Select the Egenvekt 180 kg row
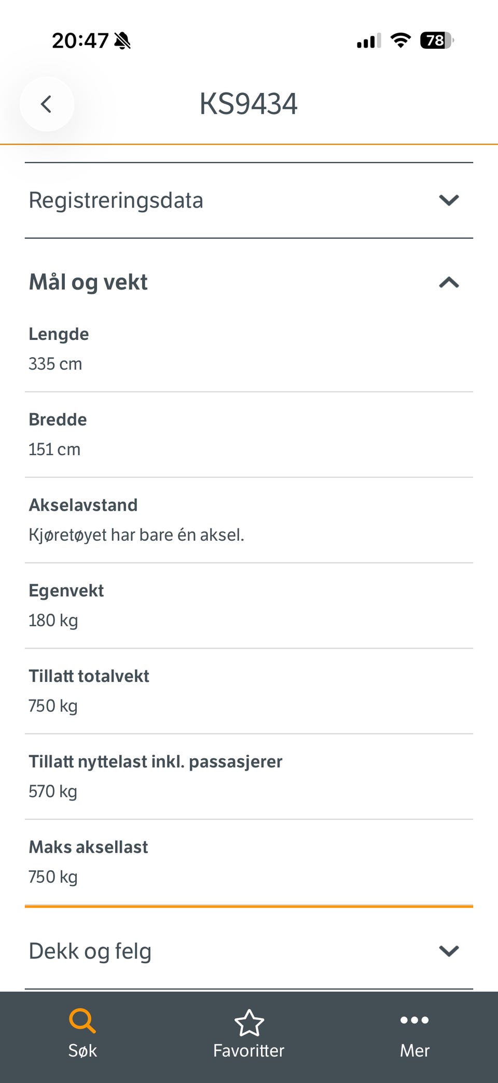This screenshot has height=1083, width=498. coord(249,606)
